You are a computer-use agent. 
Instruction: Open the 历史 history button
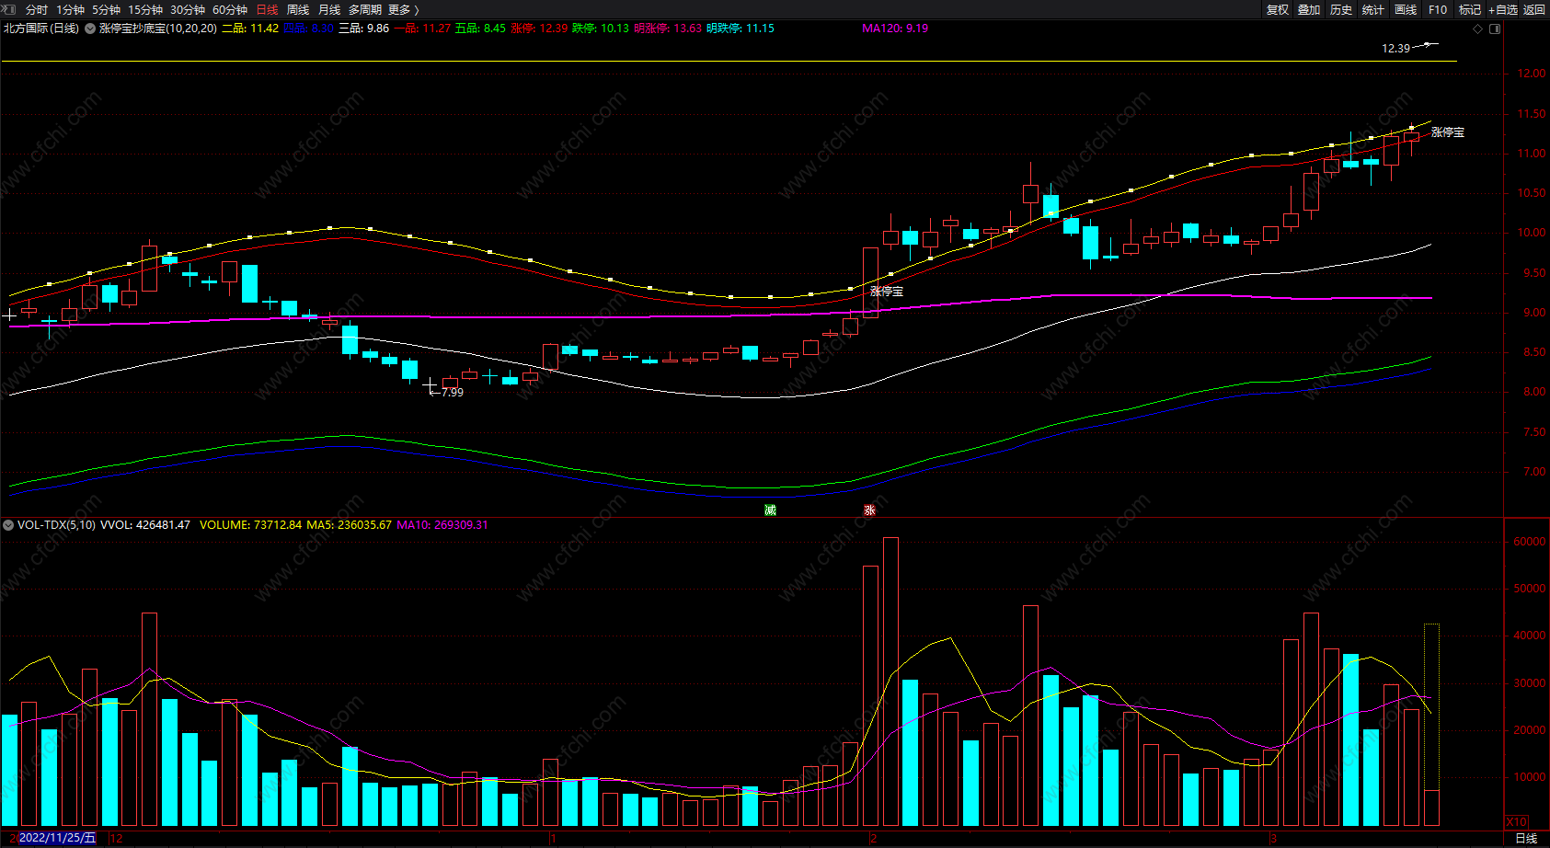click(1341, 9)
